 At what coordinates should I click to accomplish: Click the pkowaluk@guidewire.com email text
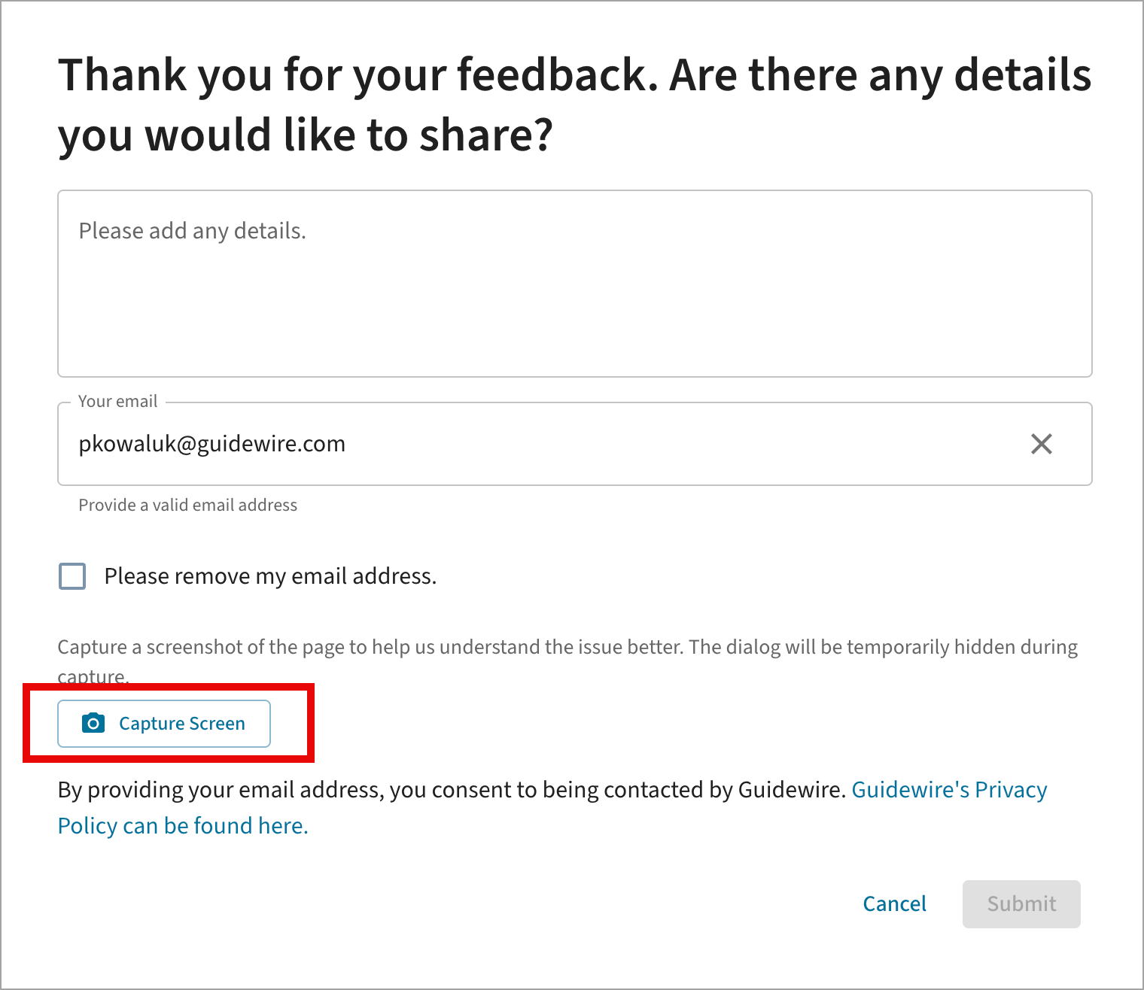point(212,444)
